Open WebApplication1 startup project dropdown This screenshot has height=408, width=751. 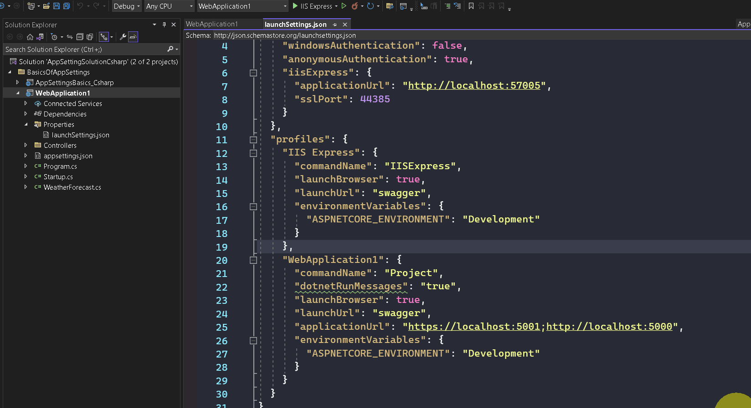242,6
